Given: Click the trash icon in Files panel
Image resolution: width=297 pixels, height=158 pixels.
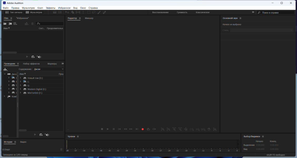Looking at the screenshot, I should [32, 23].
